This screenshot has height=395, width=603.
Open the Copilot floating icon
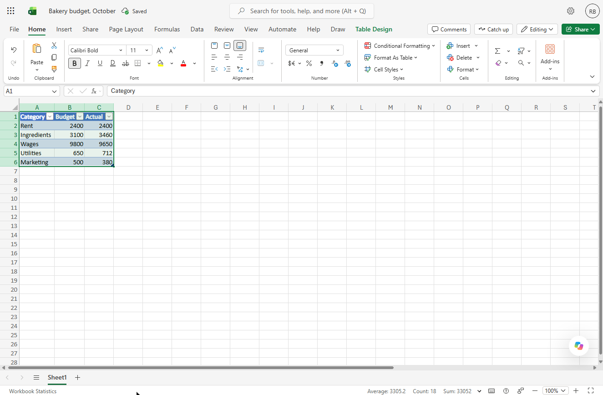[579, 346]
